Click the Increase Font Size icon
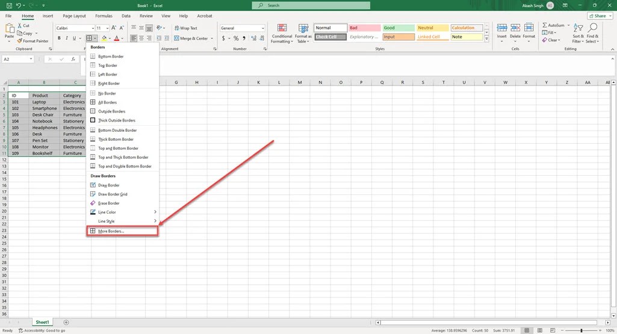Screen dimensions: 617x334 [x=114, y=28]
